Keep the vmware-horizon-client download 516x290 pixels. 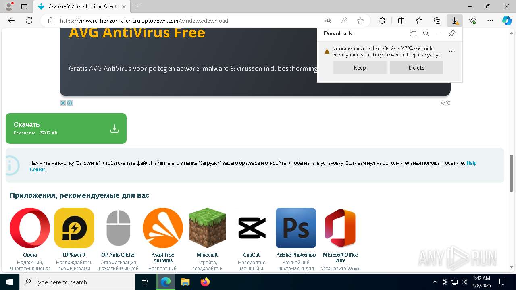tap(360, 68)
